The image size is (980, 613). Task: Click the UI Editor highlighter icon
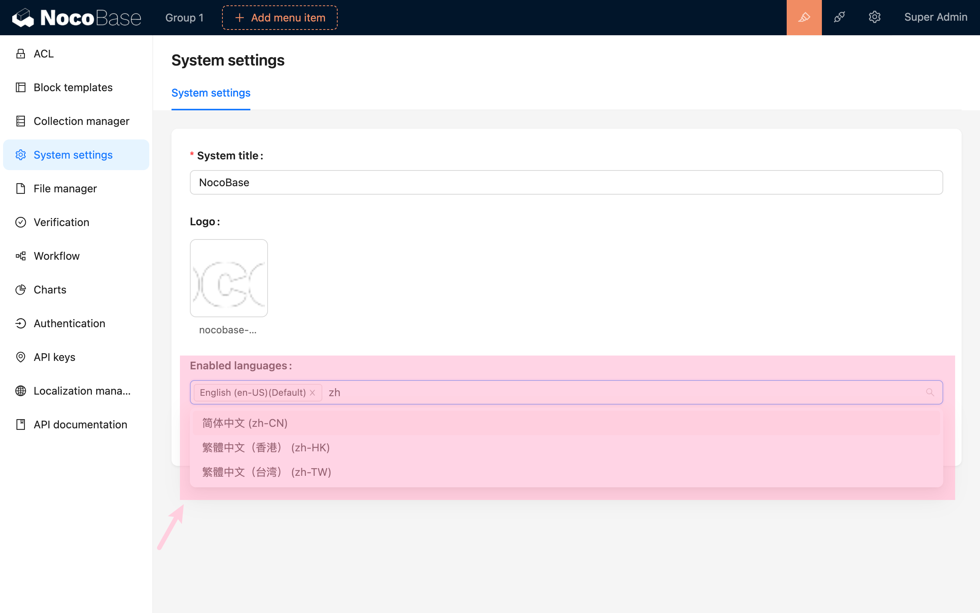pyautogui.click(x=804, y=18)
